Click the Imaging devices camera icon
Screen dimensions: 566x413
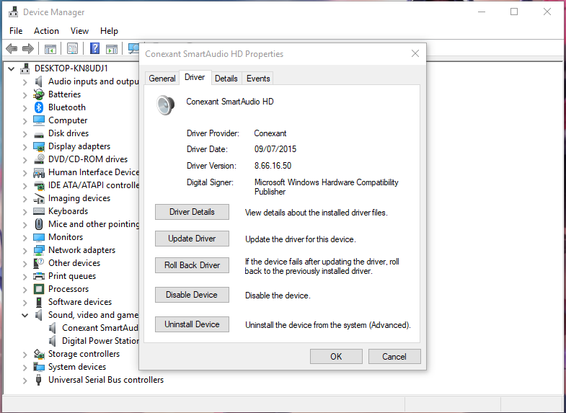click(39, 198)
